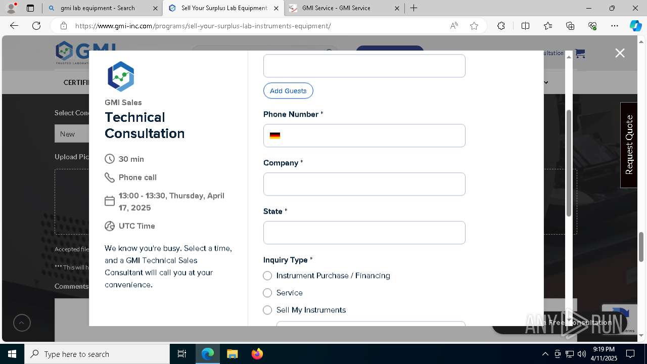Click the address bar URL

tap(203, 26)
